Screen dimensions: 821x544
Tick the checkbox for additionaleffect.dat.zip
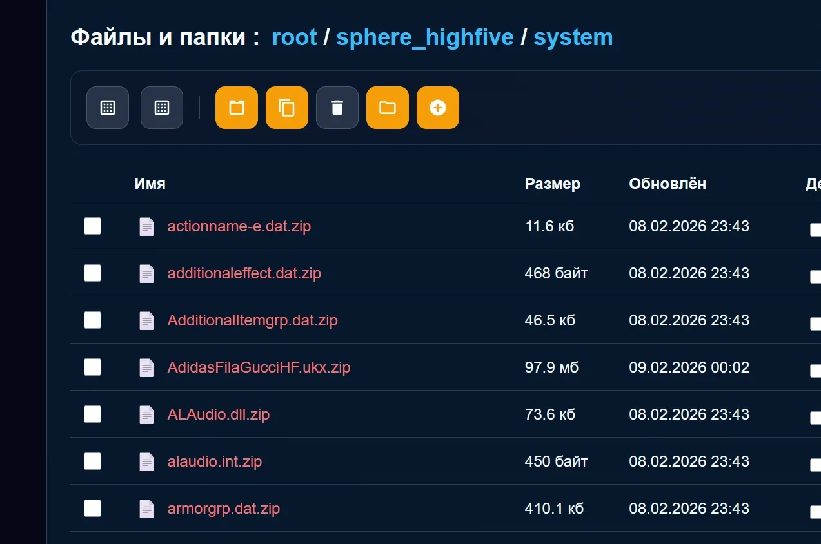(92, 273)
